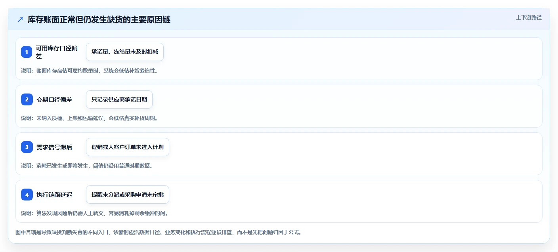Click the 需求信号滞后 heading
The height and width of the screenshot is (252, 558).
pyautogui.click(x=54, y=147)
